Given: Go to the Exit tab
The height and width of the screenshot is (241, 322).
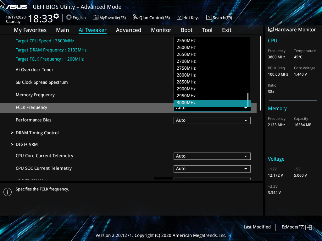Looking at the screenshot, I should click(x=227, y=30).
